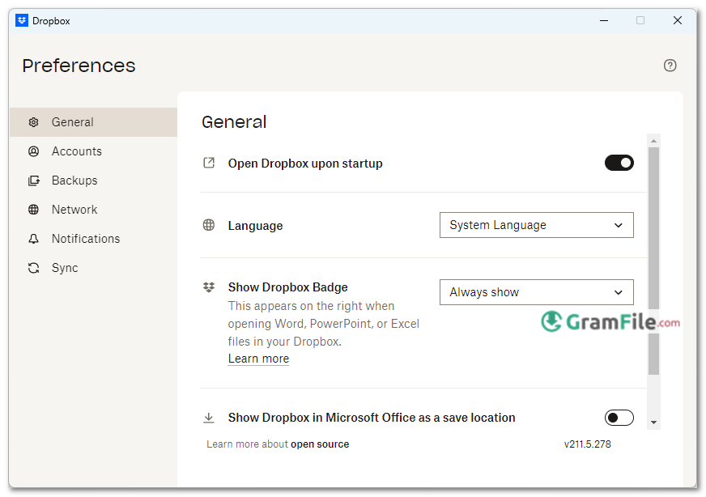The image size is (706, 497).
Task: Click the version text v211.5.278
Action: [588, 444]
